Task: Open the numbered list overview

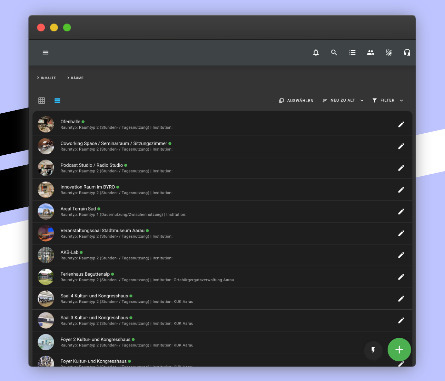Action: point(352,52)
